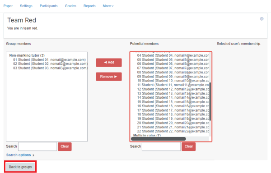Viewport: 271px width, 173px height.
Task: Select 18 Student in potential members
Action: (173, 114)
